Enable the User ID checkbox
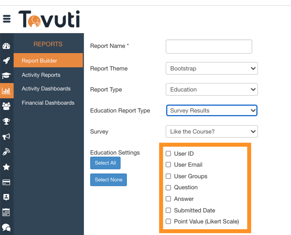The width and height of the screenshot is (291, 235). (x=168, y=154)
